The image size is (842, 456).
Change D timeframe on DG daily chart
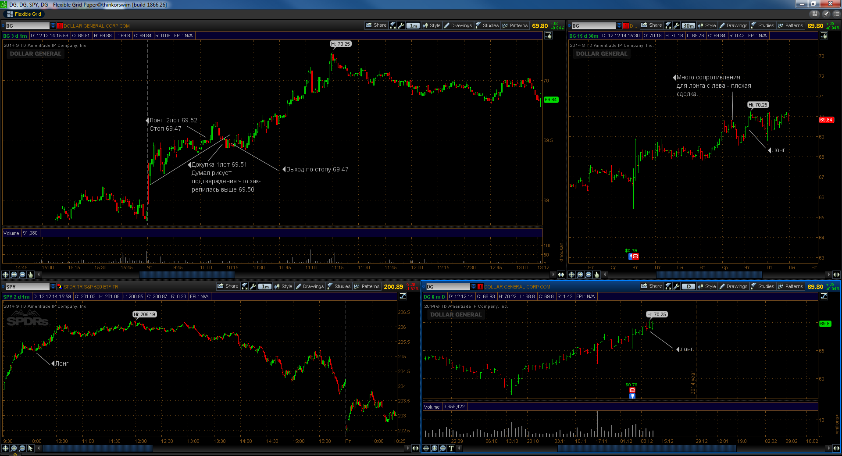pyautogui.click(x=689, y=287)
